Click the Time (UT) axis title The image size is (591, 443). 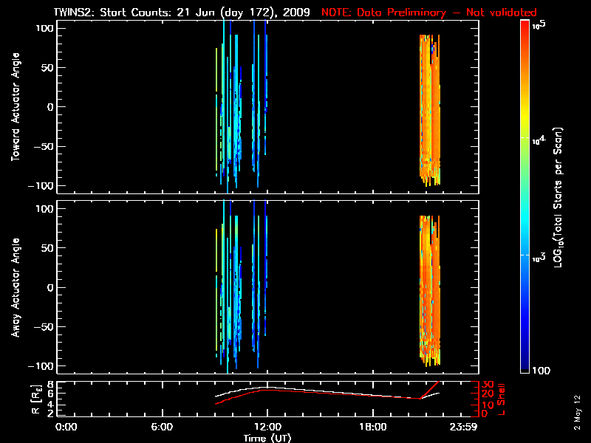tap(267, 437)
